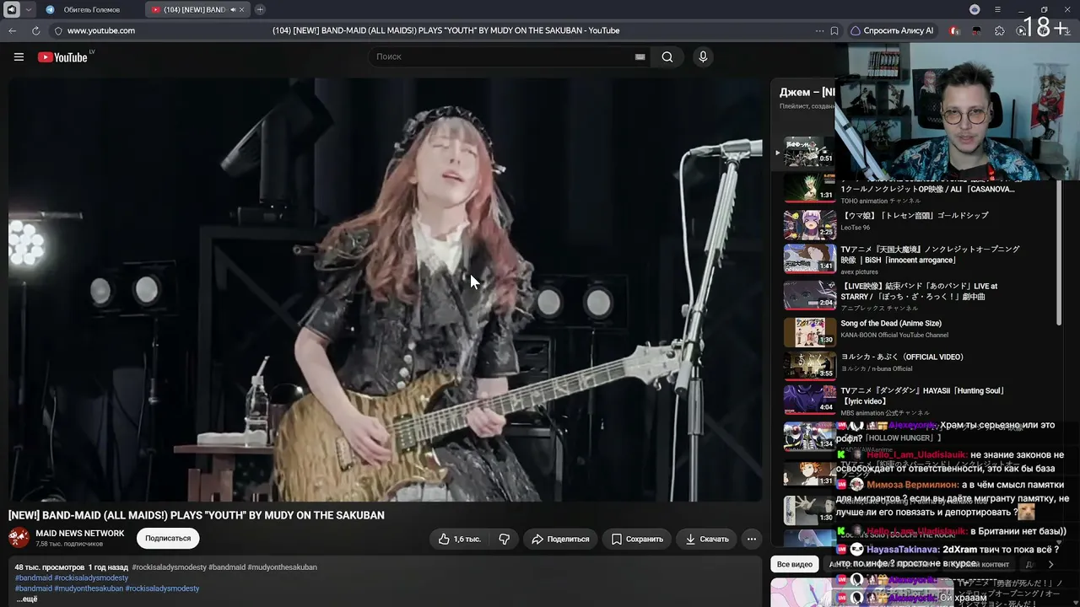Like the video (1,6 тыс.)

pyautogui.click(x=459, y=539)
